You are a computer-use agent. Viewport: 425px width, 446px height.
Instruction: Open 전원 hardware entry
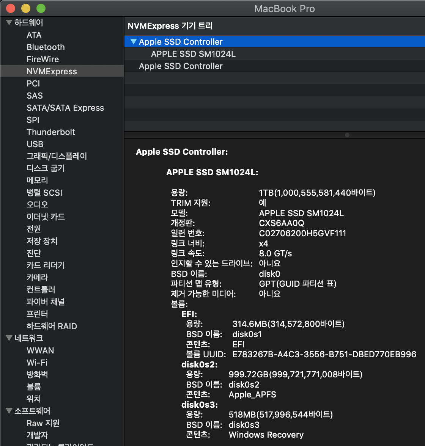pos(34,229)
